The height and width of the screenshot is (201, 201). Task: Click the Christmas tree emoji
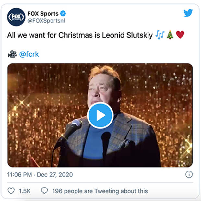pos(170,35)
